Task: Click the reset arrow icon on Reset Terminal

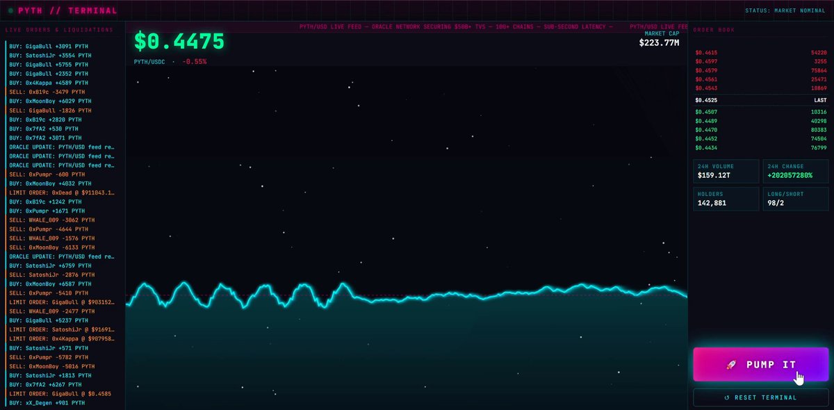Action: (727, 397)
